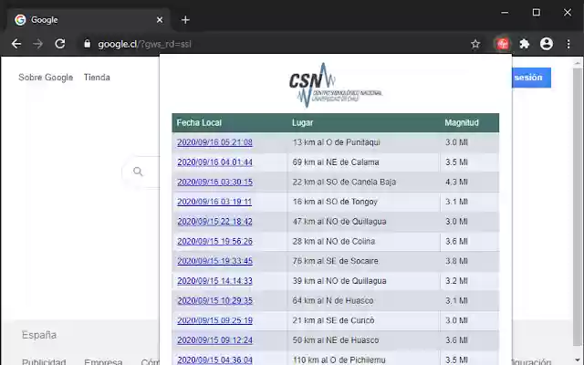The height and width of the screenshot is (365, 584).
Task: Click the 4.3 Ml magnitude value
Action: tap(456, 182)
